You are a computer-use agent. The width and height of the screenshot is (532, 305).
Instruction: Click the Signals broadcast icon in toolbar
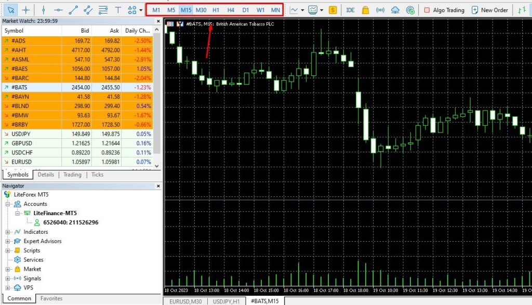tap(380, 10)
